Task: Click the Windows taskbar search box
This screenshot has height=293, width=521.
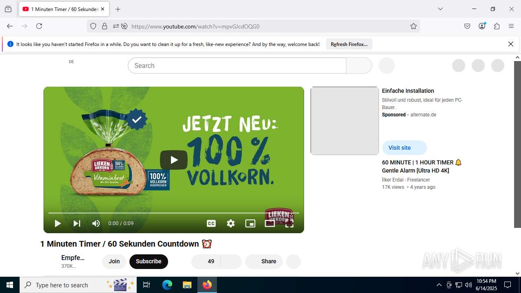Action: click(79, 285)
